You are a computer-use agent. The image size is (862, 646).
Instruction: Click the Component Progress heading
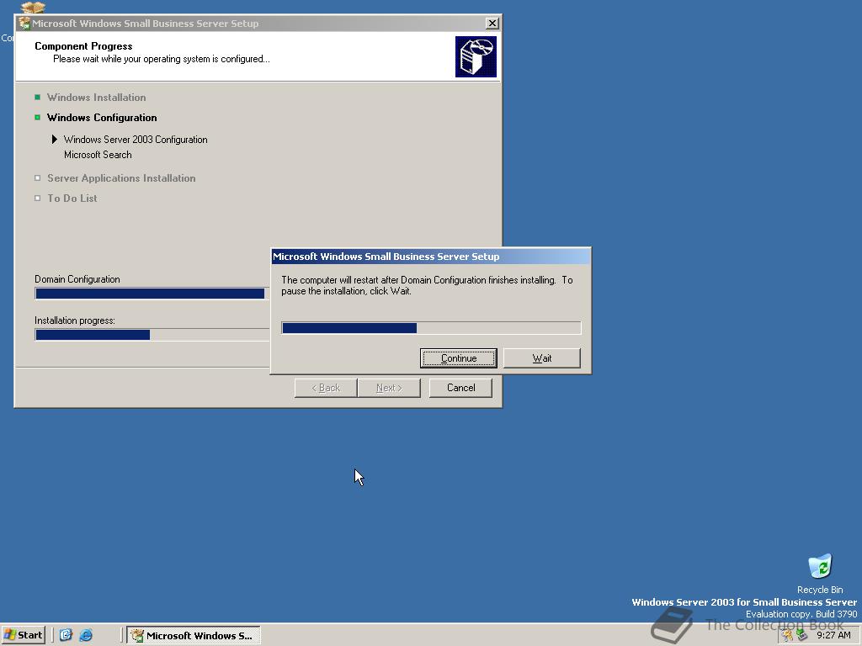[x=83, y=46]
